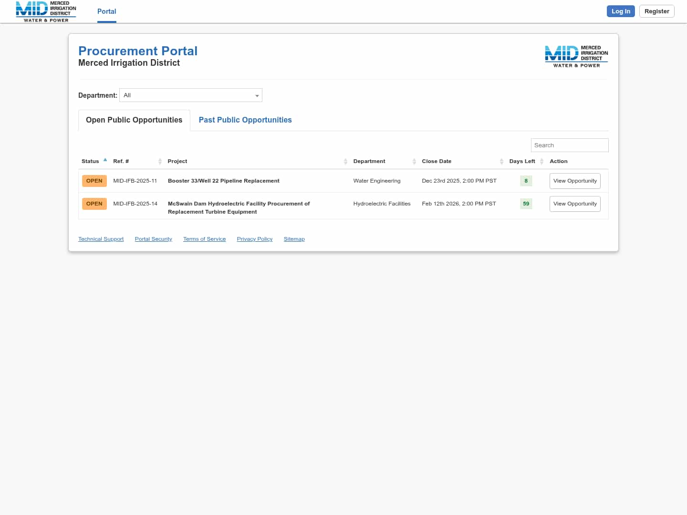Click the MID logo in the navbar
This screenshot has height=515, width=687.
click(x=45, y=11)
